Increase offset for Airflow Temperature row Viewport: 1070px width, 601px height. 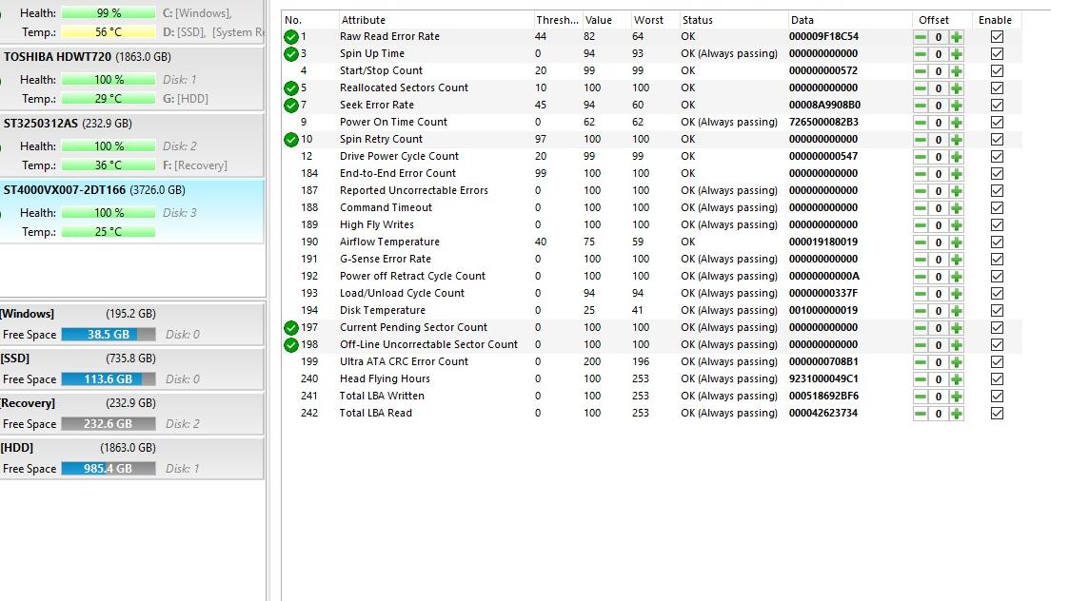(x=956, y=242)
